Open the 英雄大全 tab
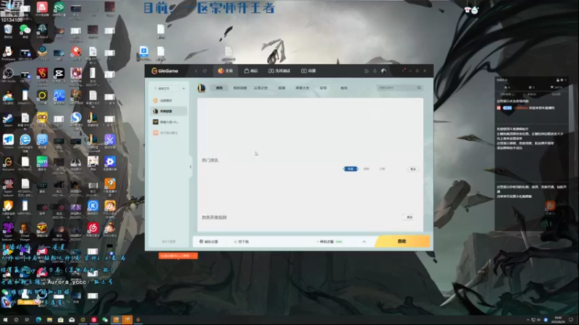 302,88
